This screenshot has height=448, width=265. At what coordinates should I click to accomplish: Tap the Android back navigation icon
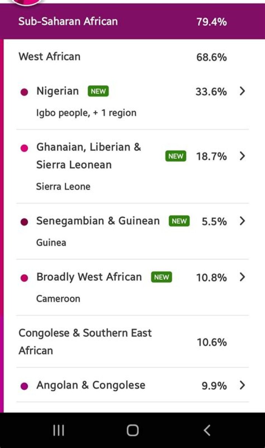(207, 430)
